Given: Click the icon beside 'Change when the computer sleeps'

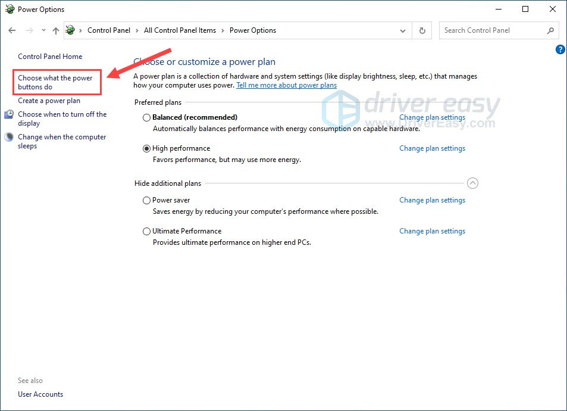Looking at the screenshot, I should [8, 136].
